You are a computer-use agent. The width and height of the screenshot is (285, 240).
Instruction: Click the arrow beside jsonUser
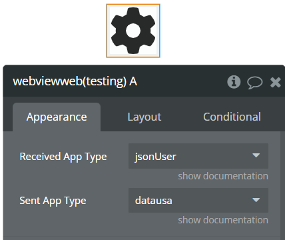pos(256,155)
